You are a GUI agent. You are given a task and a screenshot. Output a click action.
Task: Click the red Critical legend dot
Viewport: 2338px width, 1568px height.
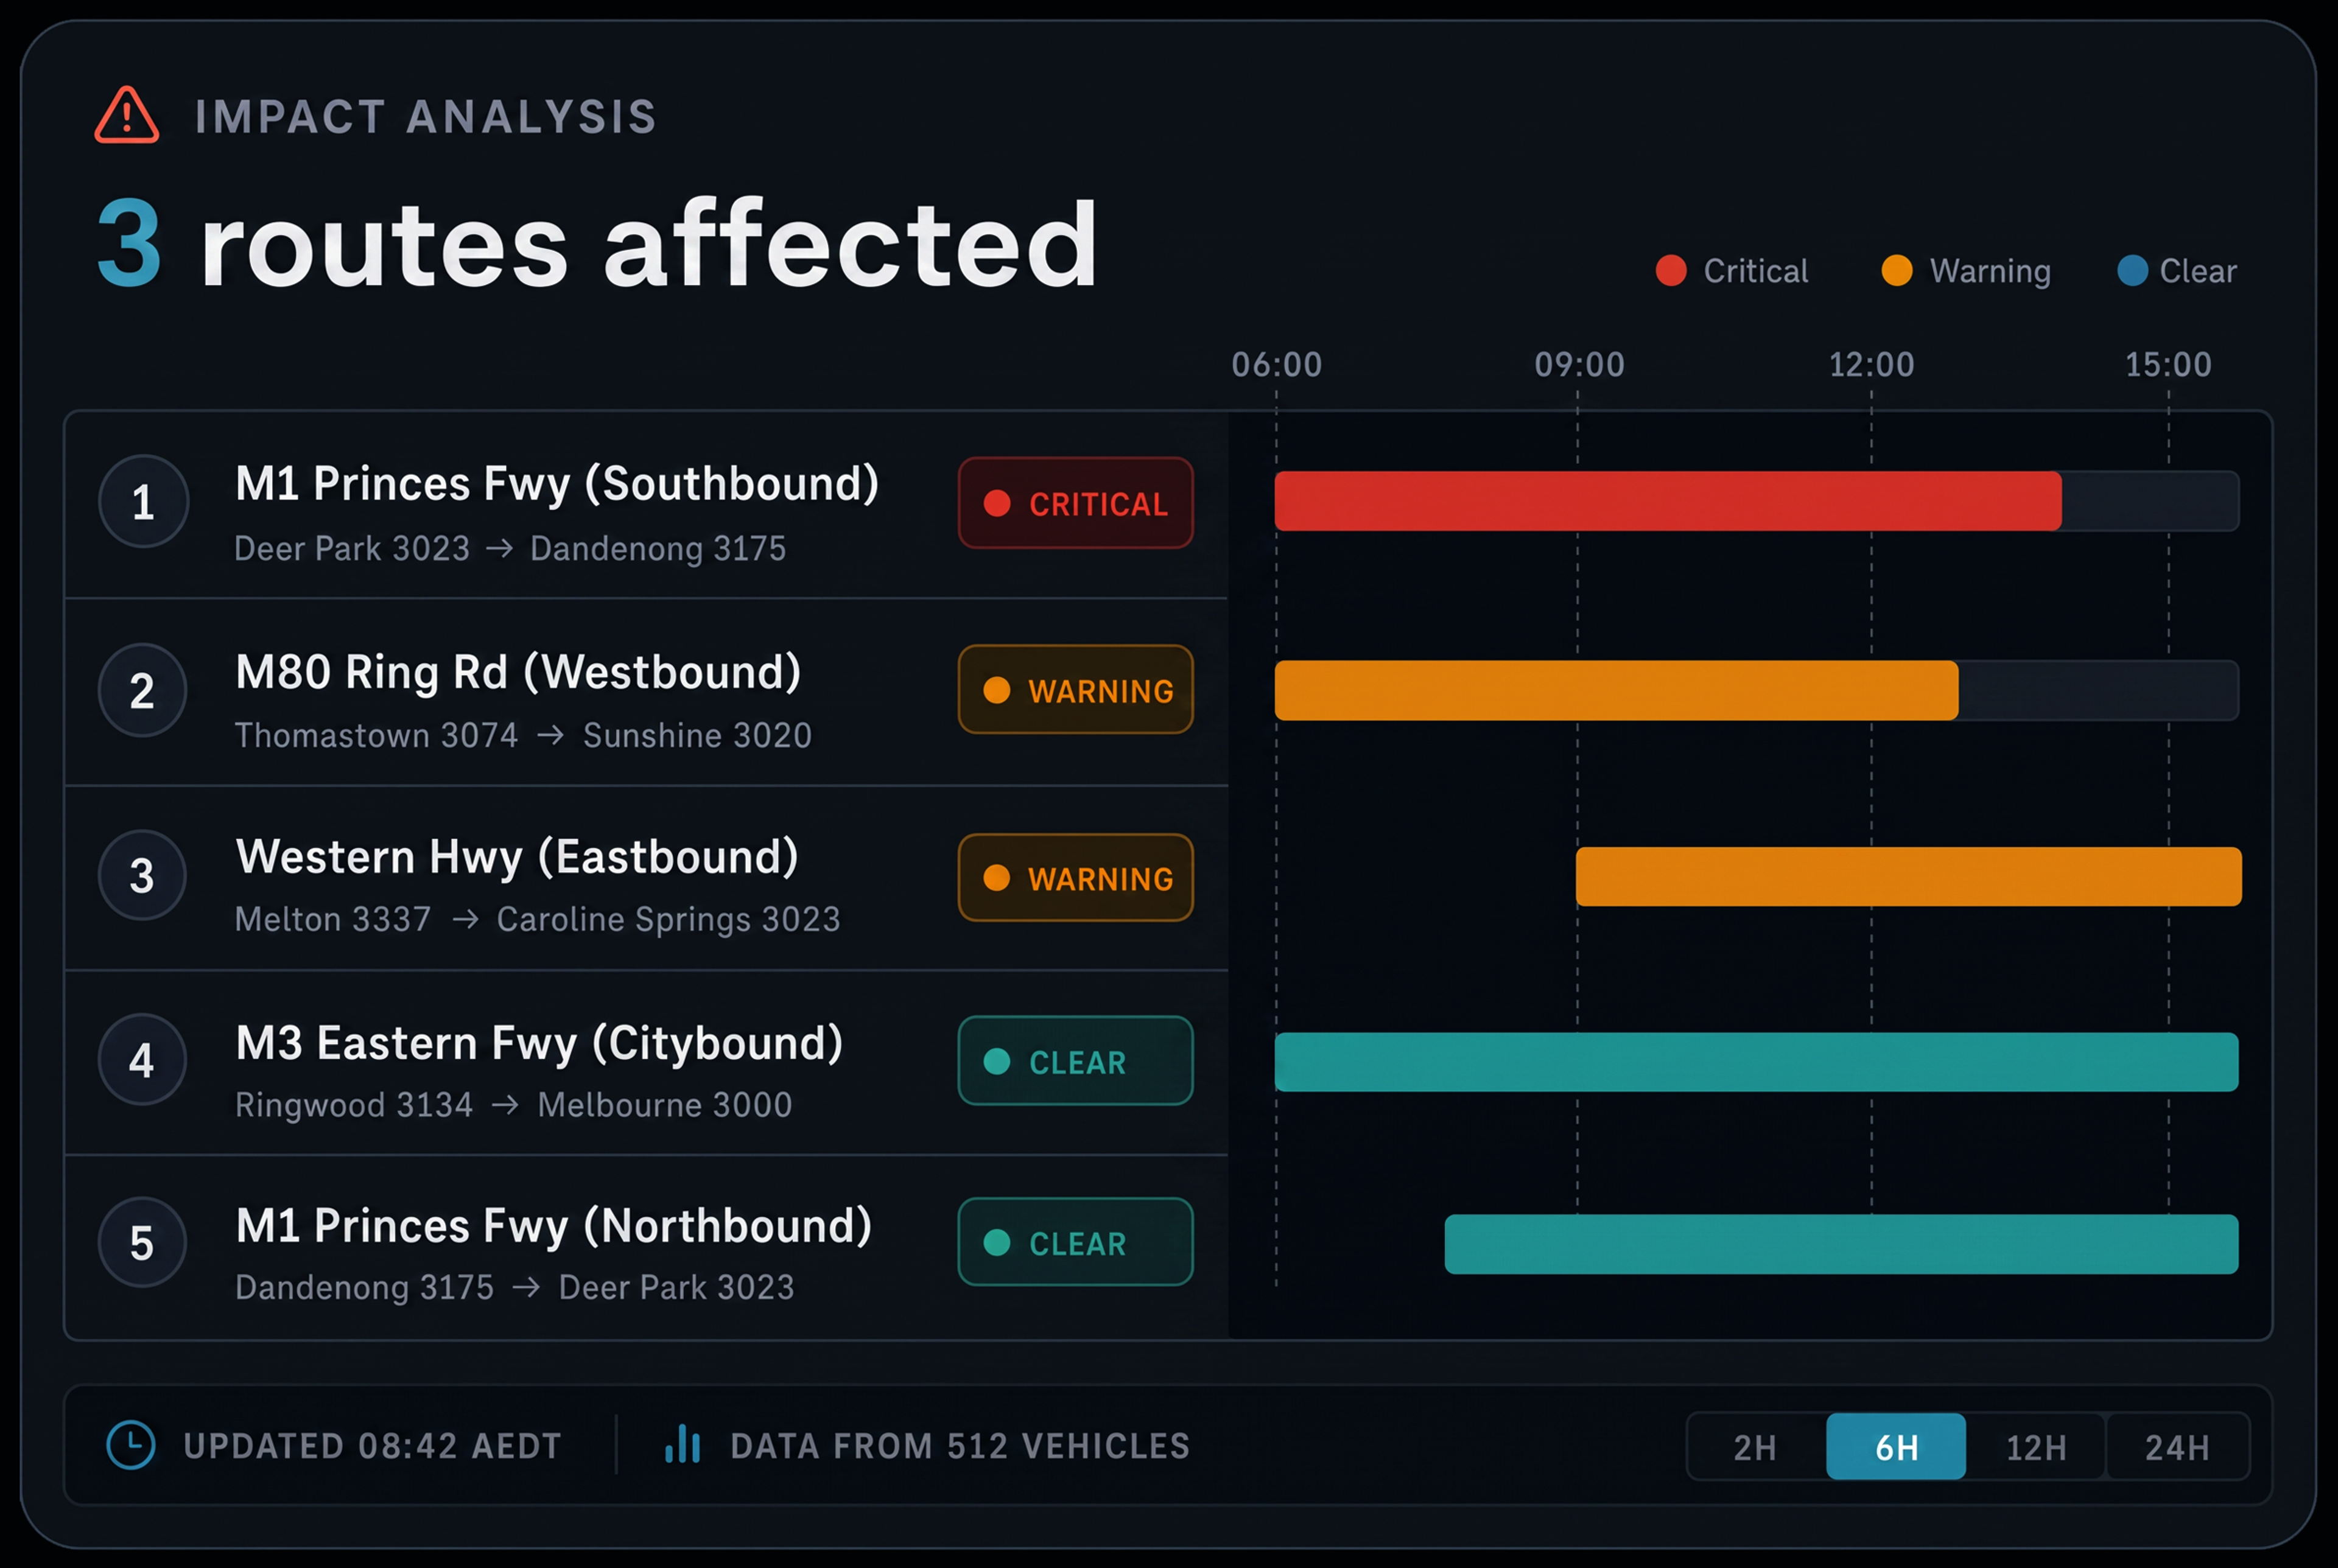(1671, 270)
